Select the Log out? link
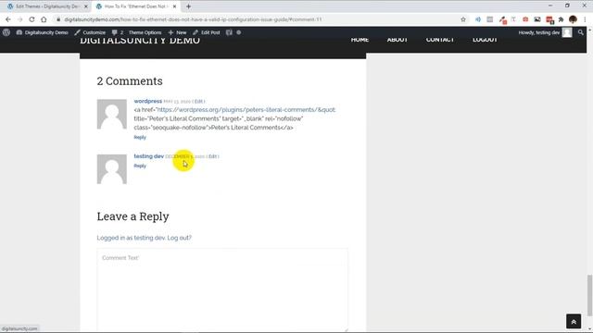The image size is (593, 333). 180,238
